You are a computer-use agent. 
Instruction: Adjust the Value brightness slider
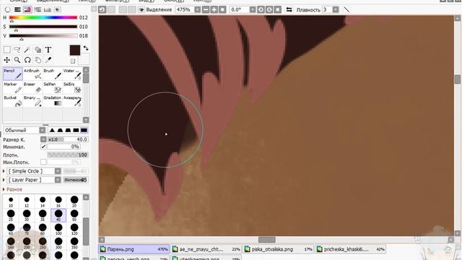click(x=43, y=35)
